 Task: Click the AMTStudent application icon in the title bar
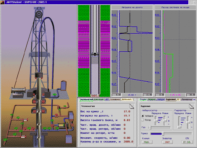[2, 2]
